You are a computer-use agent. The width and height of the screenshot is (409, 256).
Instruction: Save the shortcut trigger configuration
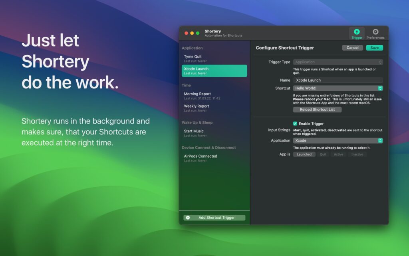point(374,48)
